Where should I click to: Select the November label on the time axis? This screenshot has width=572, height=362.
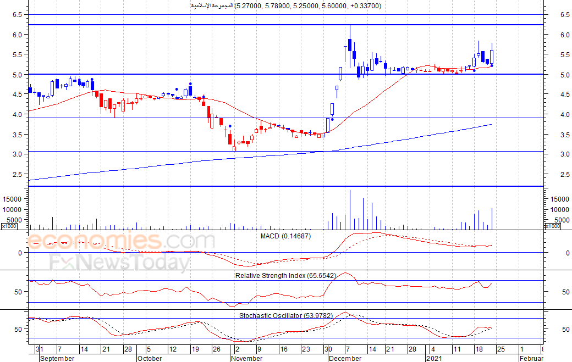pos(247,358)
